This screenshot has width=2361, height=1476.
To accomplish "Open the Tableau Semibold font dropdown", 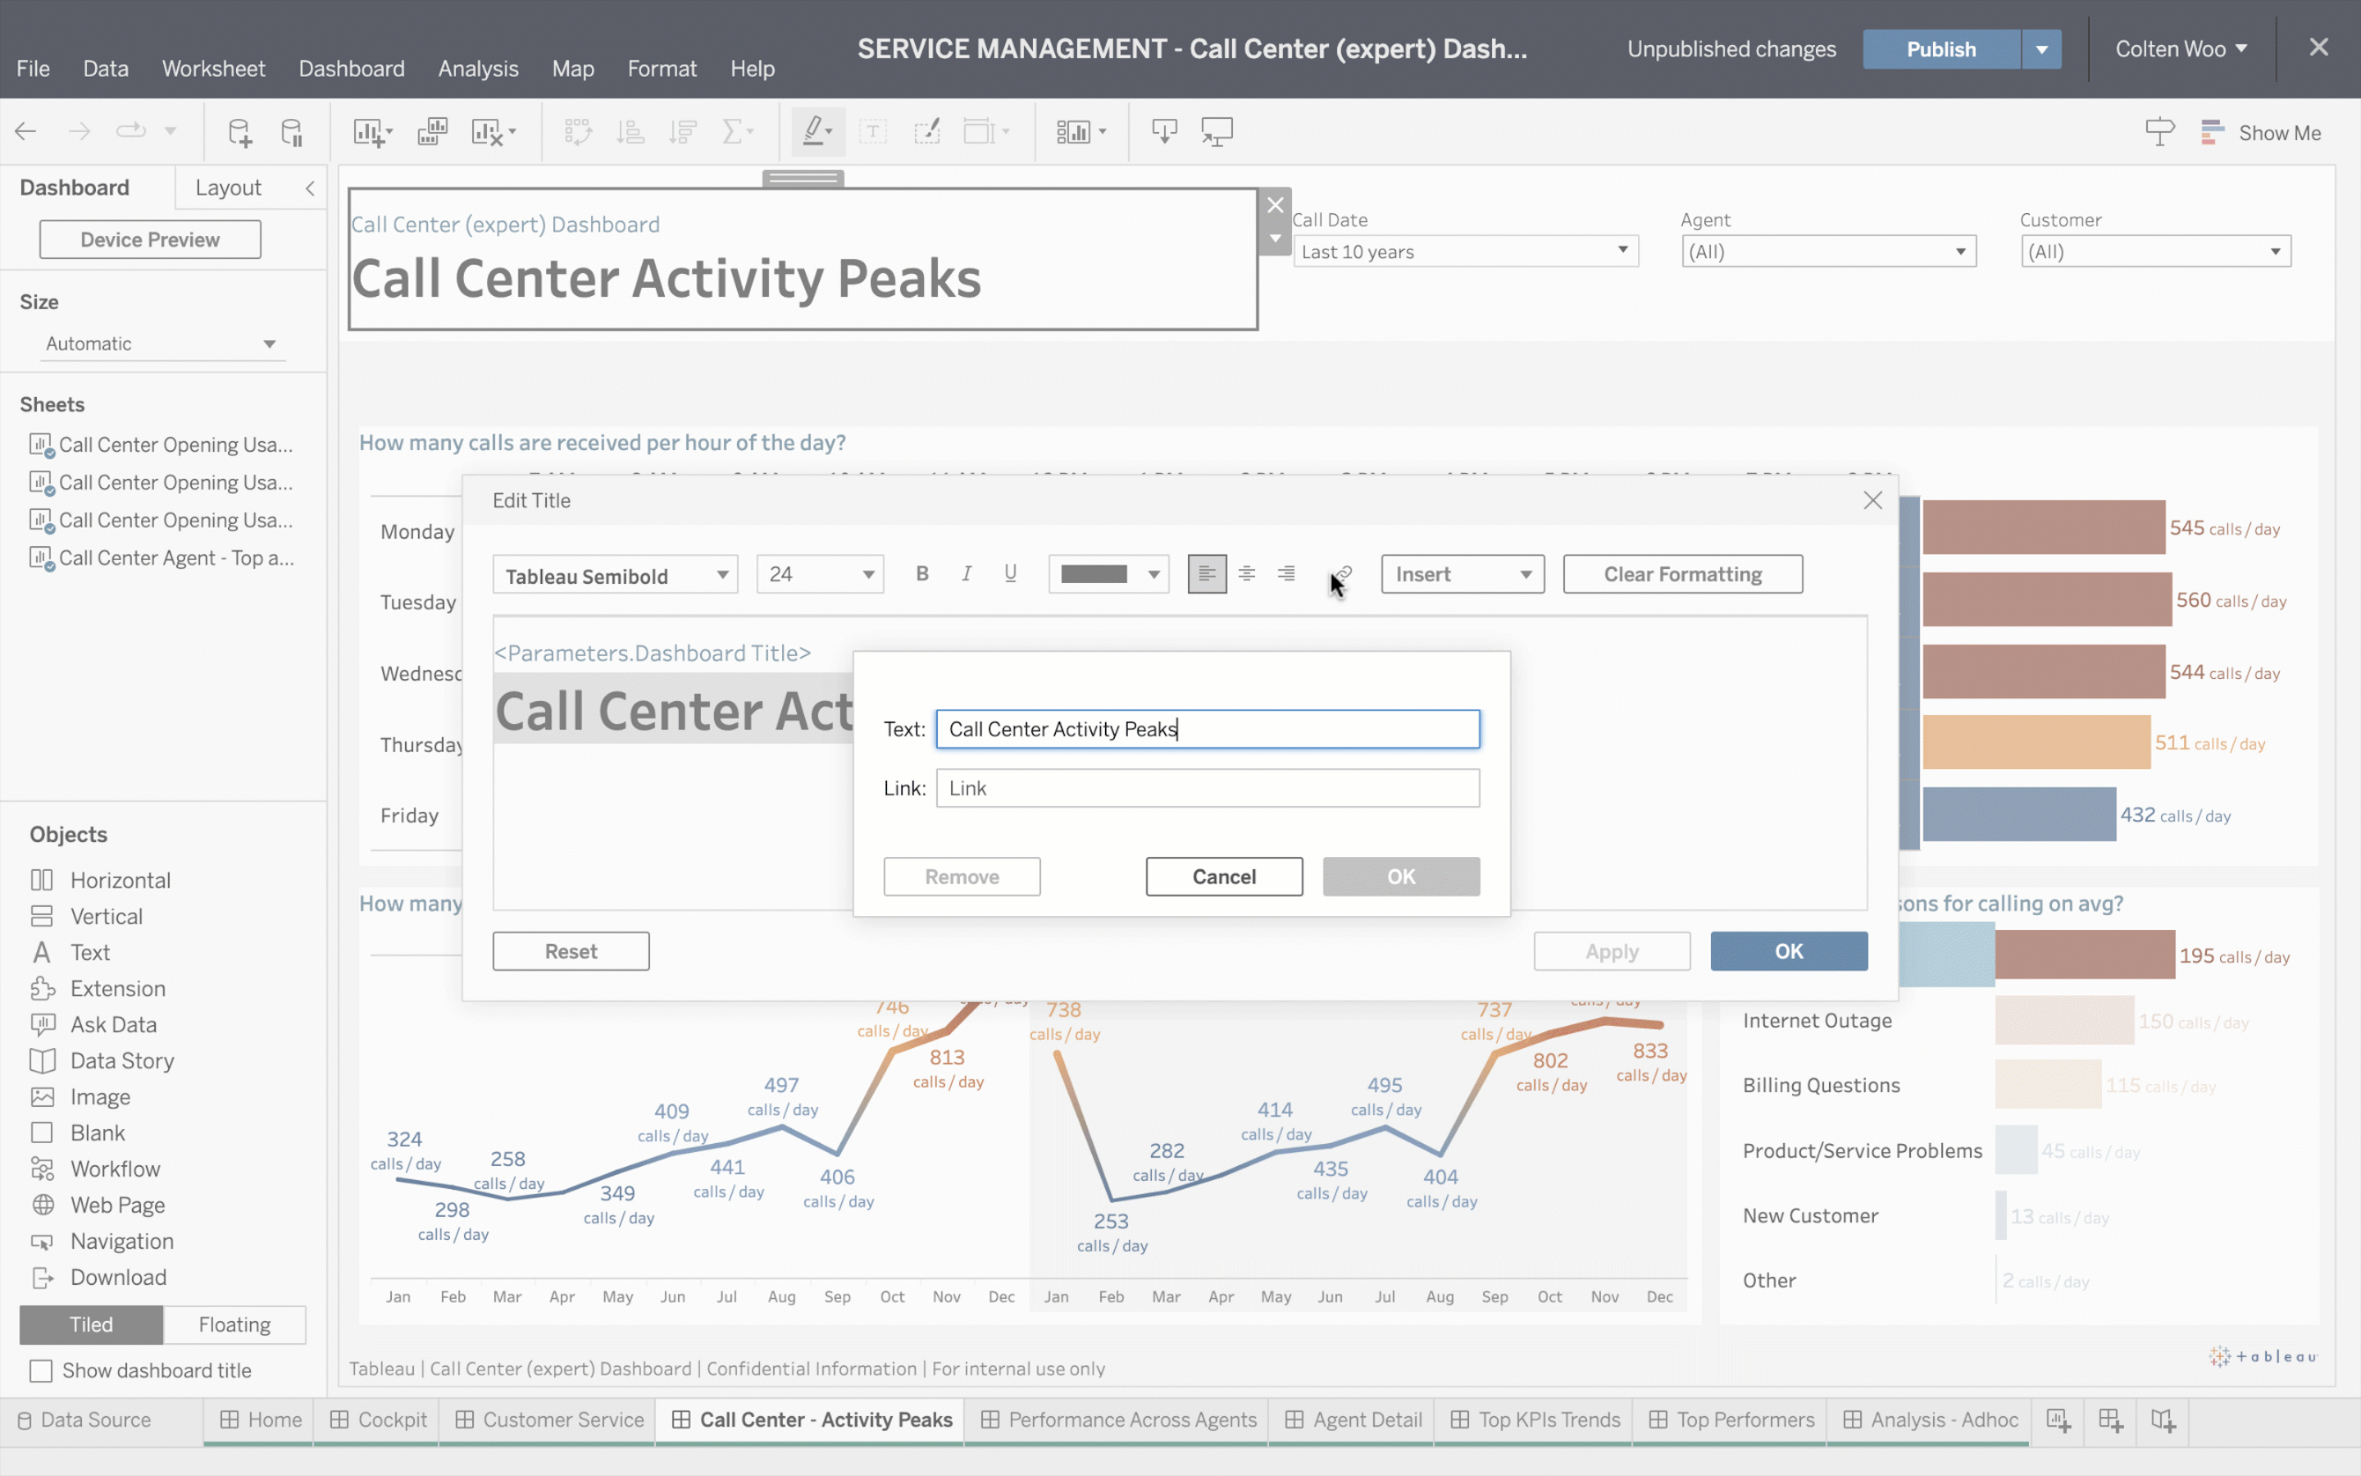I will pyautogui.click(x=615, y=575).
